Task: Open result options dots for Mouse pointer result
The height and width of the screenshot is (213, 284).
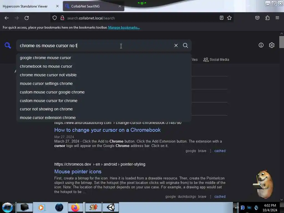Action: click(210, 197)
